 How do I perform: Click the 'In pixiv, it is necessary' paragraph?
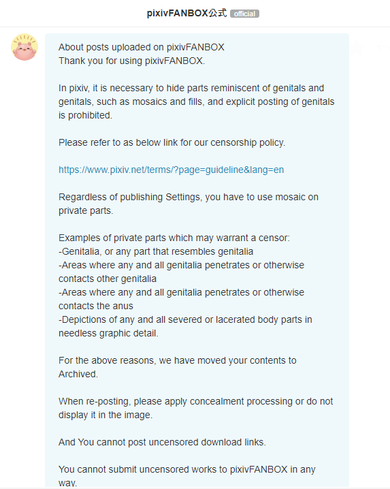pyautogui.click(x=197, y=101)
